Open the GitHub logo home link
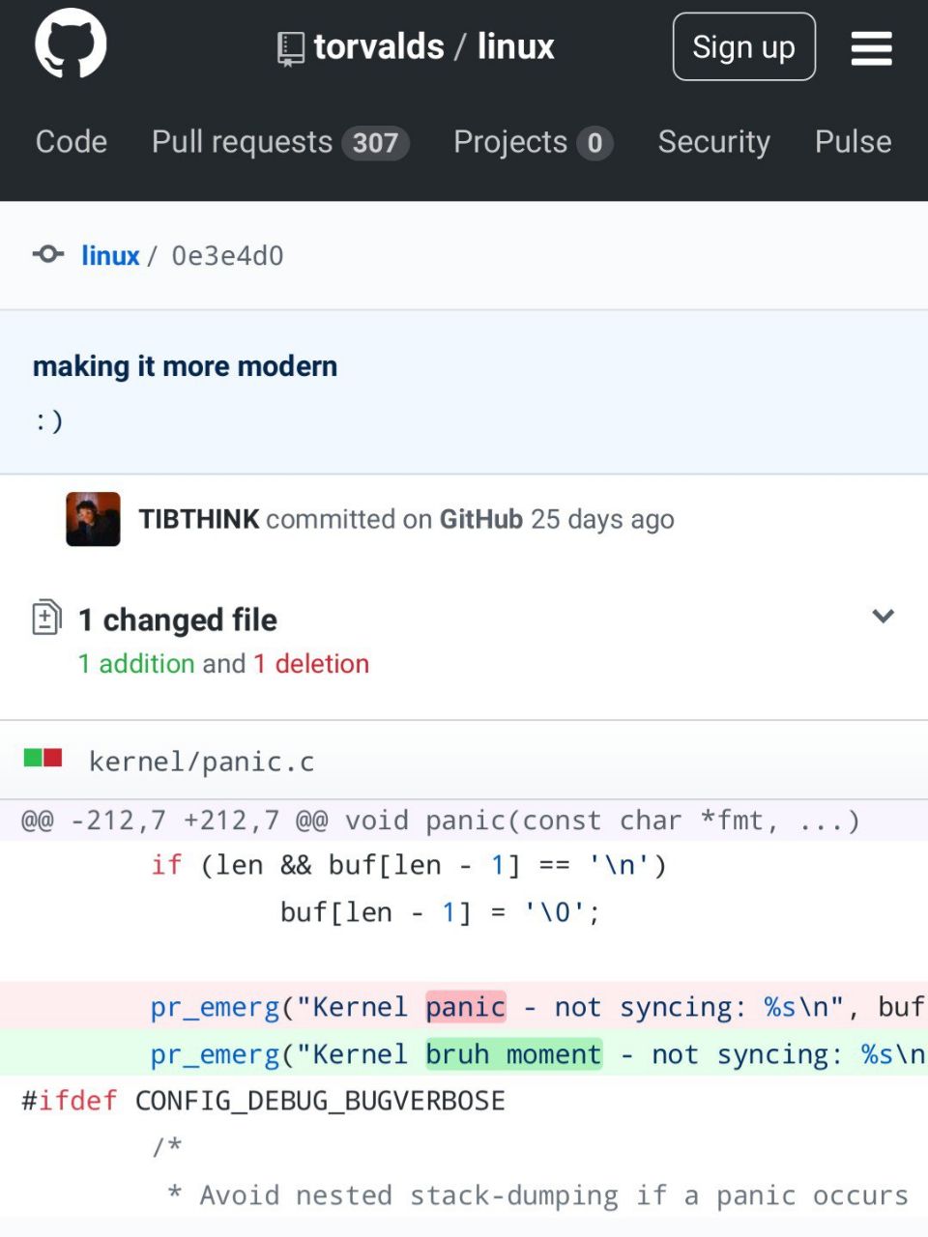928x1237 pixels. [x=71, y=44]
